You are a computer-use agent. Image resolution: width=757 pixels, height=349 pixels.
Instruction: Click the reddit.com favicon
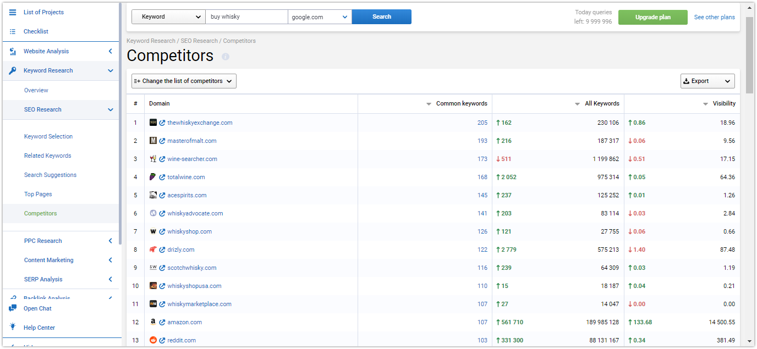click(x=153, y=340)
